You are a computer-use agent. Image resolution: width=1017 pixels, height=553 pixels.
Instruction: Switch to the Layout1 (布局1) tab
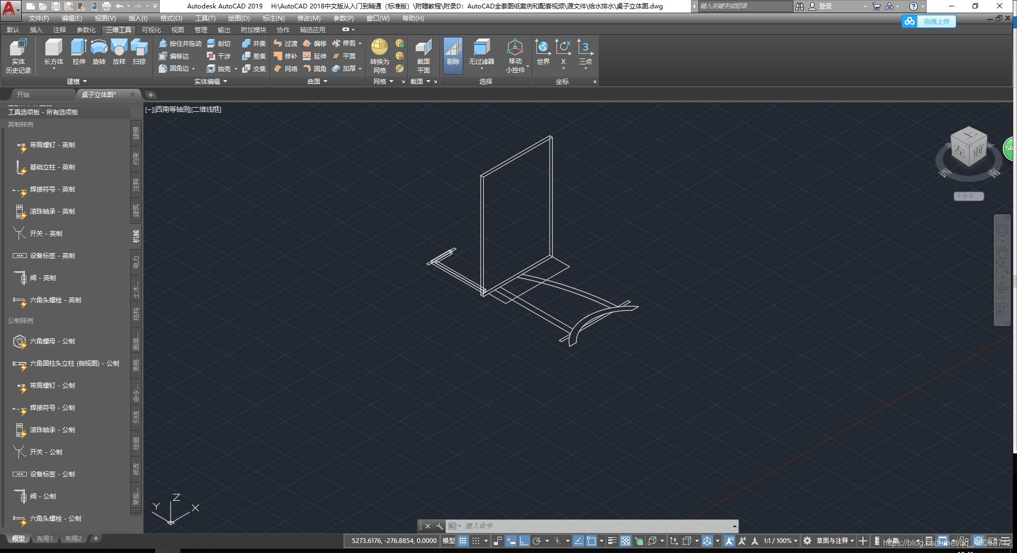coord(45,539)
